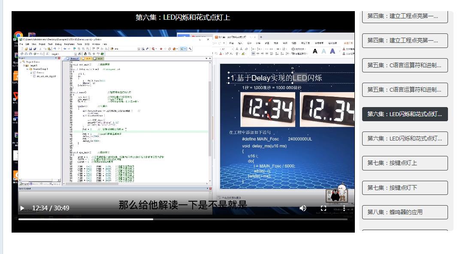
Task: Open the fully visible 第四集：建立工程点亮第一 entry
Action: (405, 41)
